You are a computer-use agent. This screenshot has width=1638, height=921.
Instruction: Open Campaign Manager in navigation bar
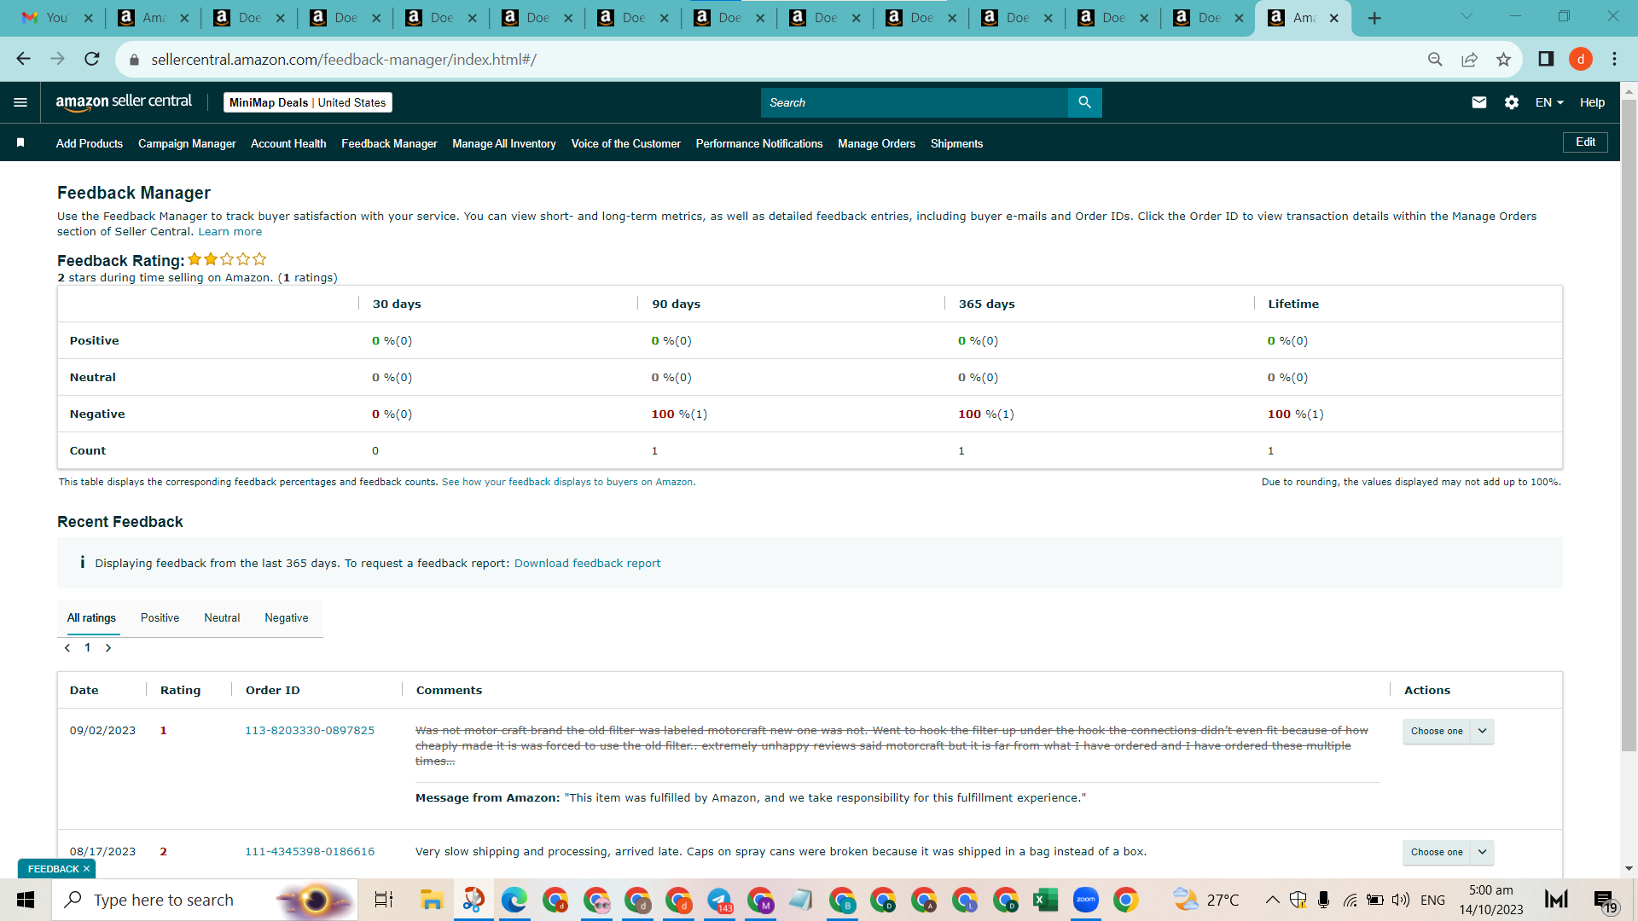pos(187,143)
